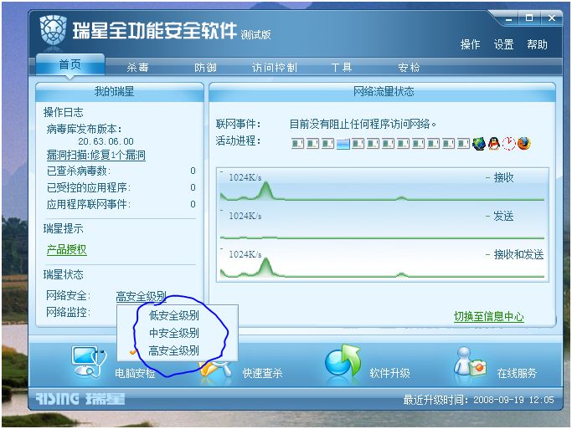Click the 接收 receive traffic graph

[382, 186]
